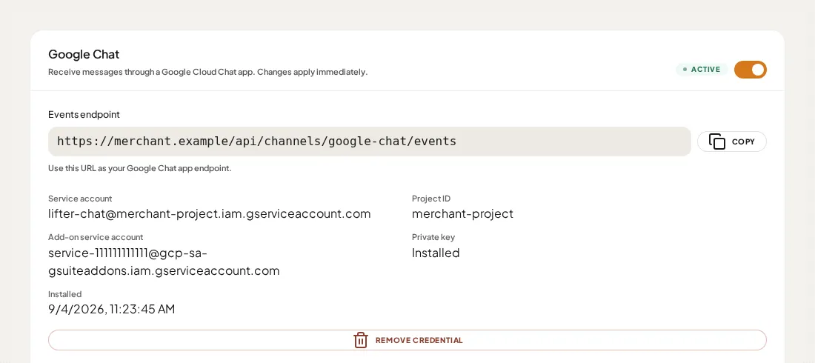
Task: Click the add-on service account email value
Action: tap(164, 262)
